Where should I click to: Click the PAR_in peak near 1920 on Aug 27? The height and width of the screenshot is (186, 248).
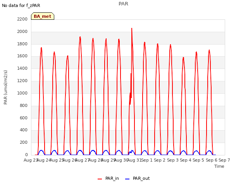point(80,37)
